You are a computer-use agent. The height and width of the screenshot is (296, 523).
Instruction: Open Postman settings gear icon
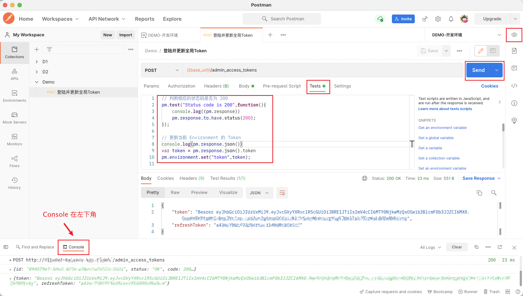pyautogui.click(x=438, y=19)
